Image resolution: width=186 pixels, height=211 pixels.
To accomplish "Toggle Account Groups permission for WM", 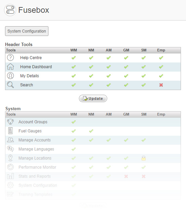I will (x=74, y=122).
